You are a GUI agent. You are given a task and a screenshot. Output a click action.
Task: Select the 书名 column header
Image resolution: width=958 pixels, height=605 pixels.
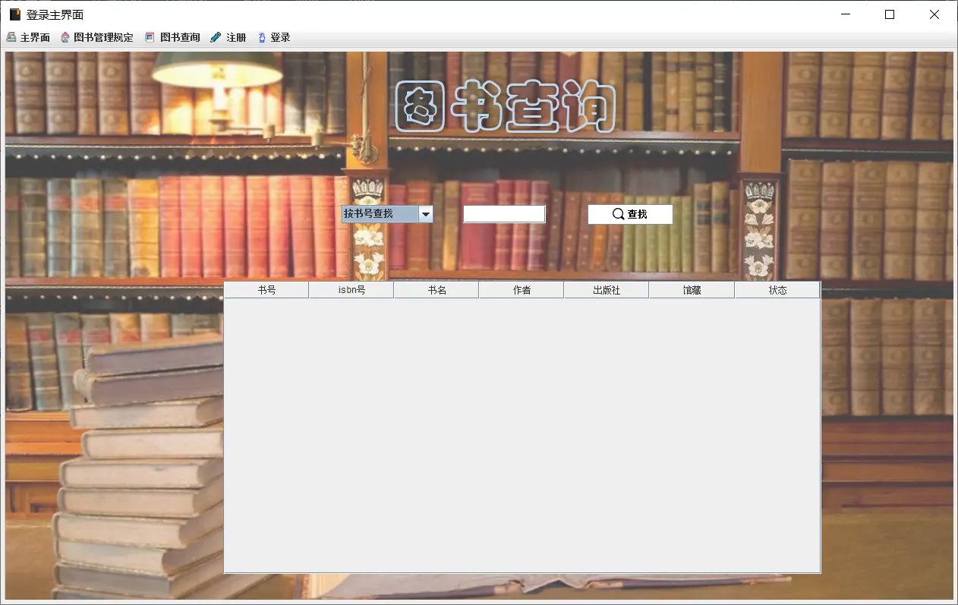[436, 289]
